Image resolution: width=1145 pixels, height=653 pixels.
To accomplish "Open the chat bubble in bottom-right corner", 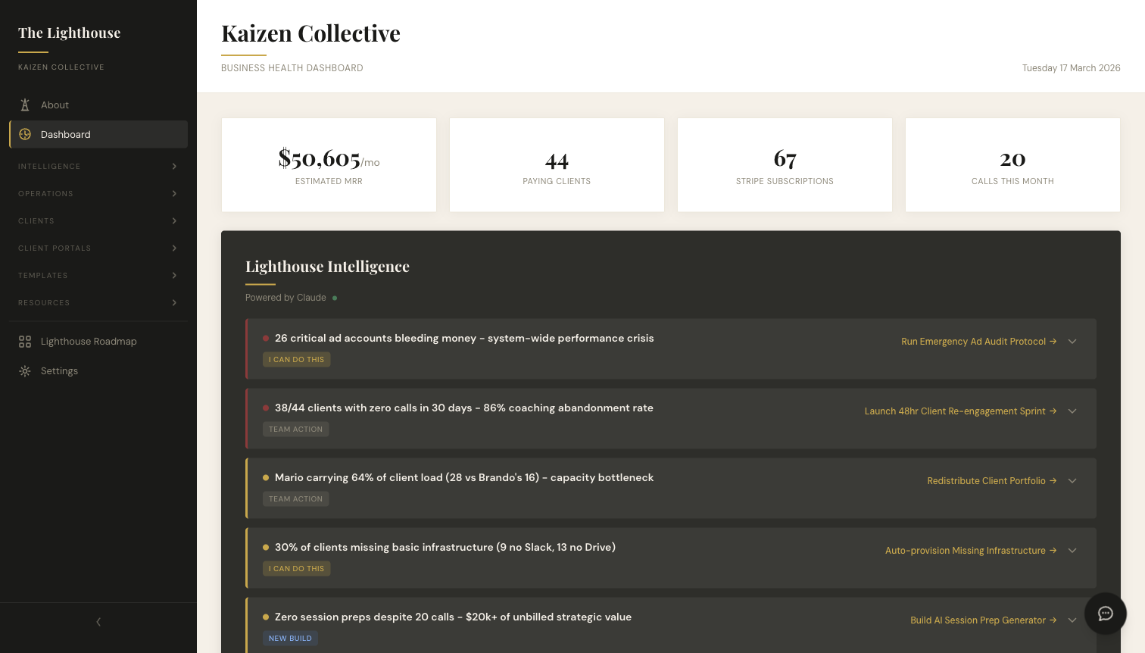I will pyautogui.click(x=1105, y=614).
